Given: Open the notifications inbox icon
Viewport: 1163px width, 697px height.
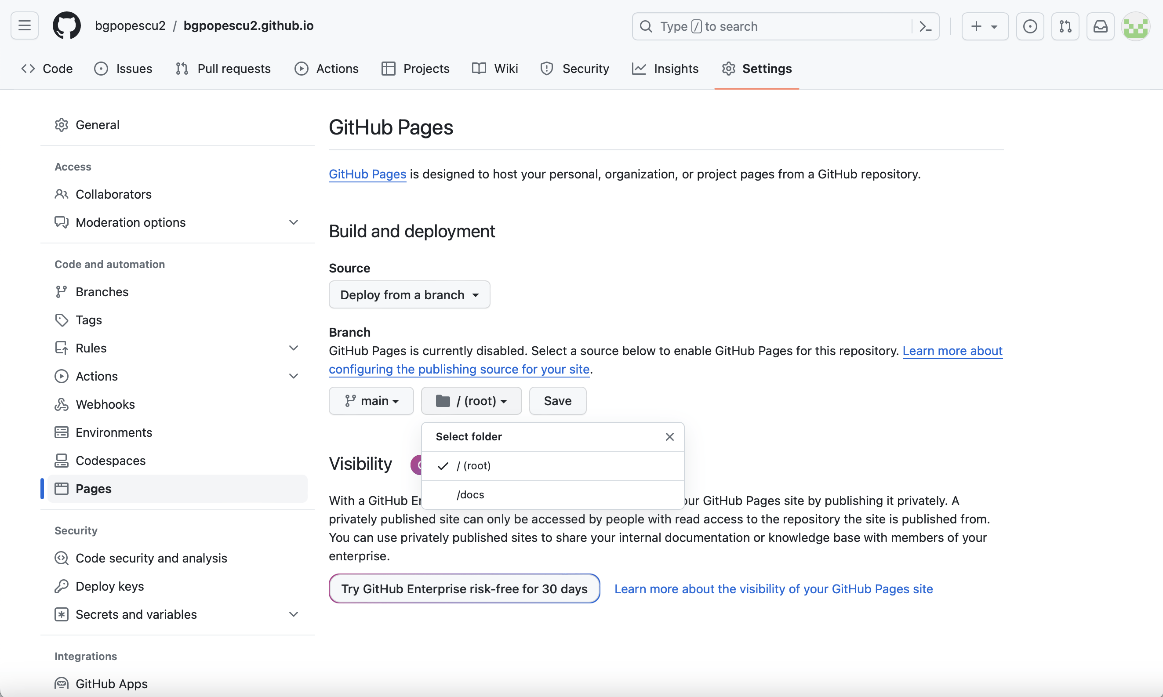Looking at the screenshot, I should 1100,26.
